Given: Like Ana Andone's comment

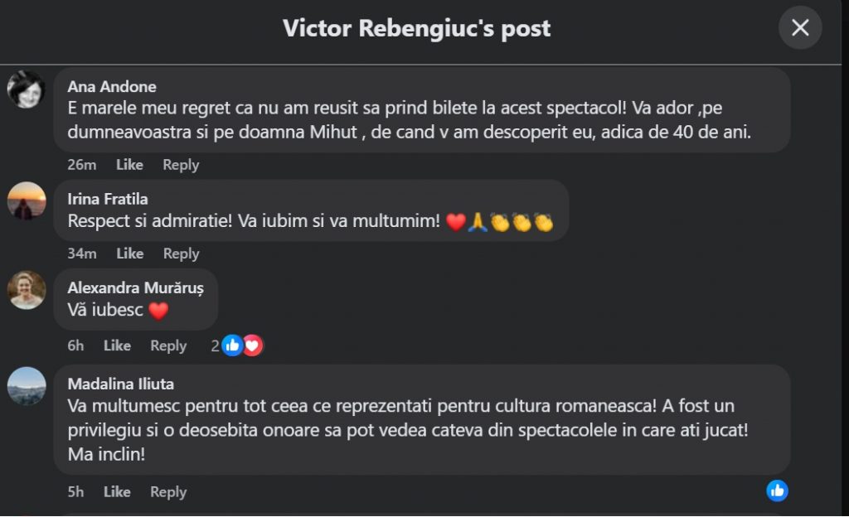Looking at the screenshot, I should 129,165.
